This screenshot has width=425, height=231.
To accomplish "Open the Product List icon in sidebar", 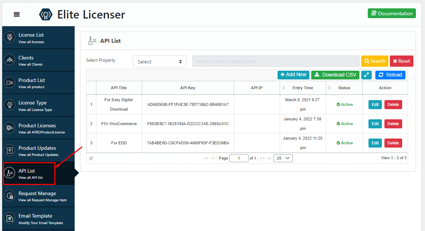I will (x=9, y=82).
